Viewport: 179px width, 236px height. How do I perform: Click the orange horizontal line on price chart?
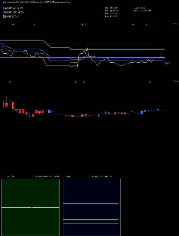click(x=75, y=43)
